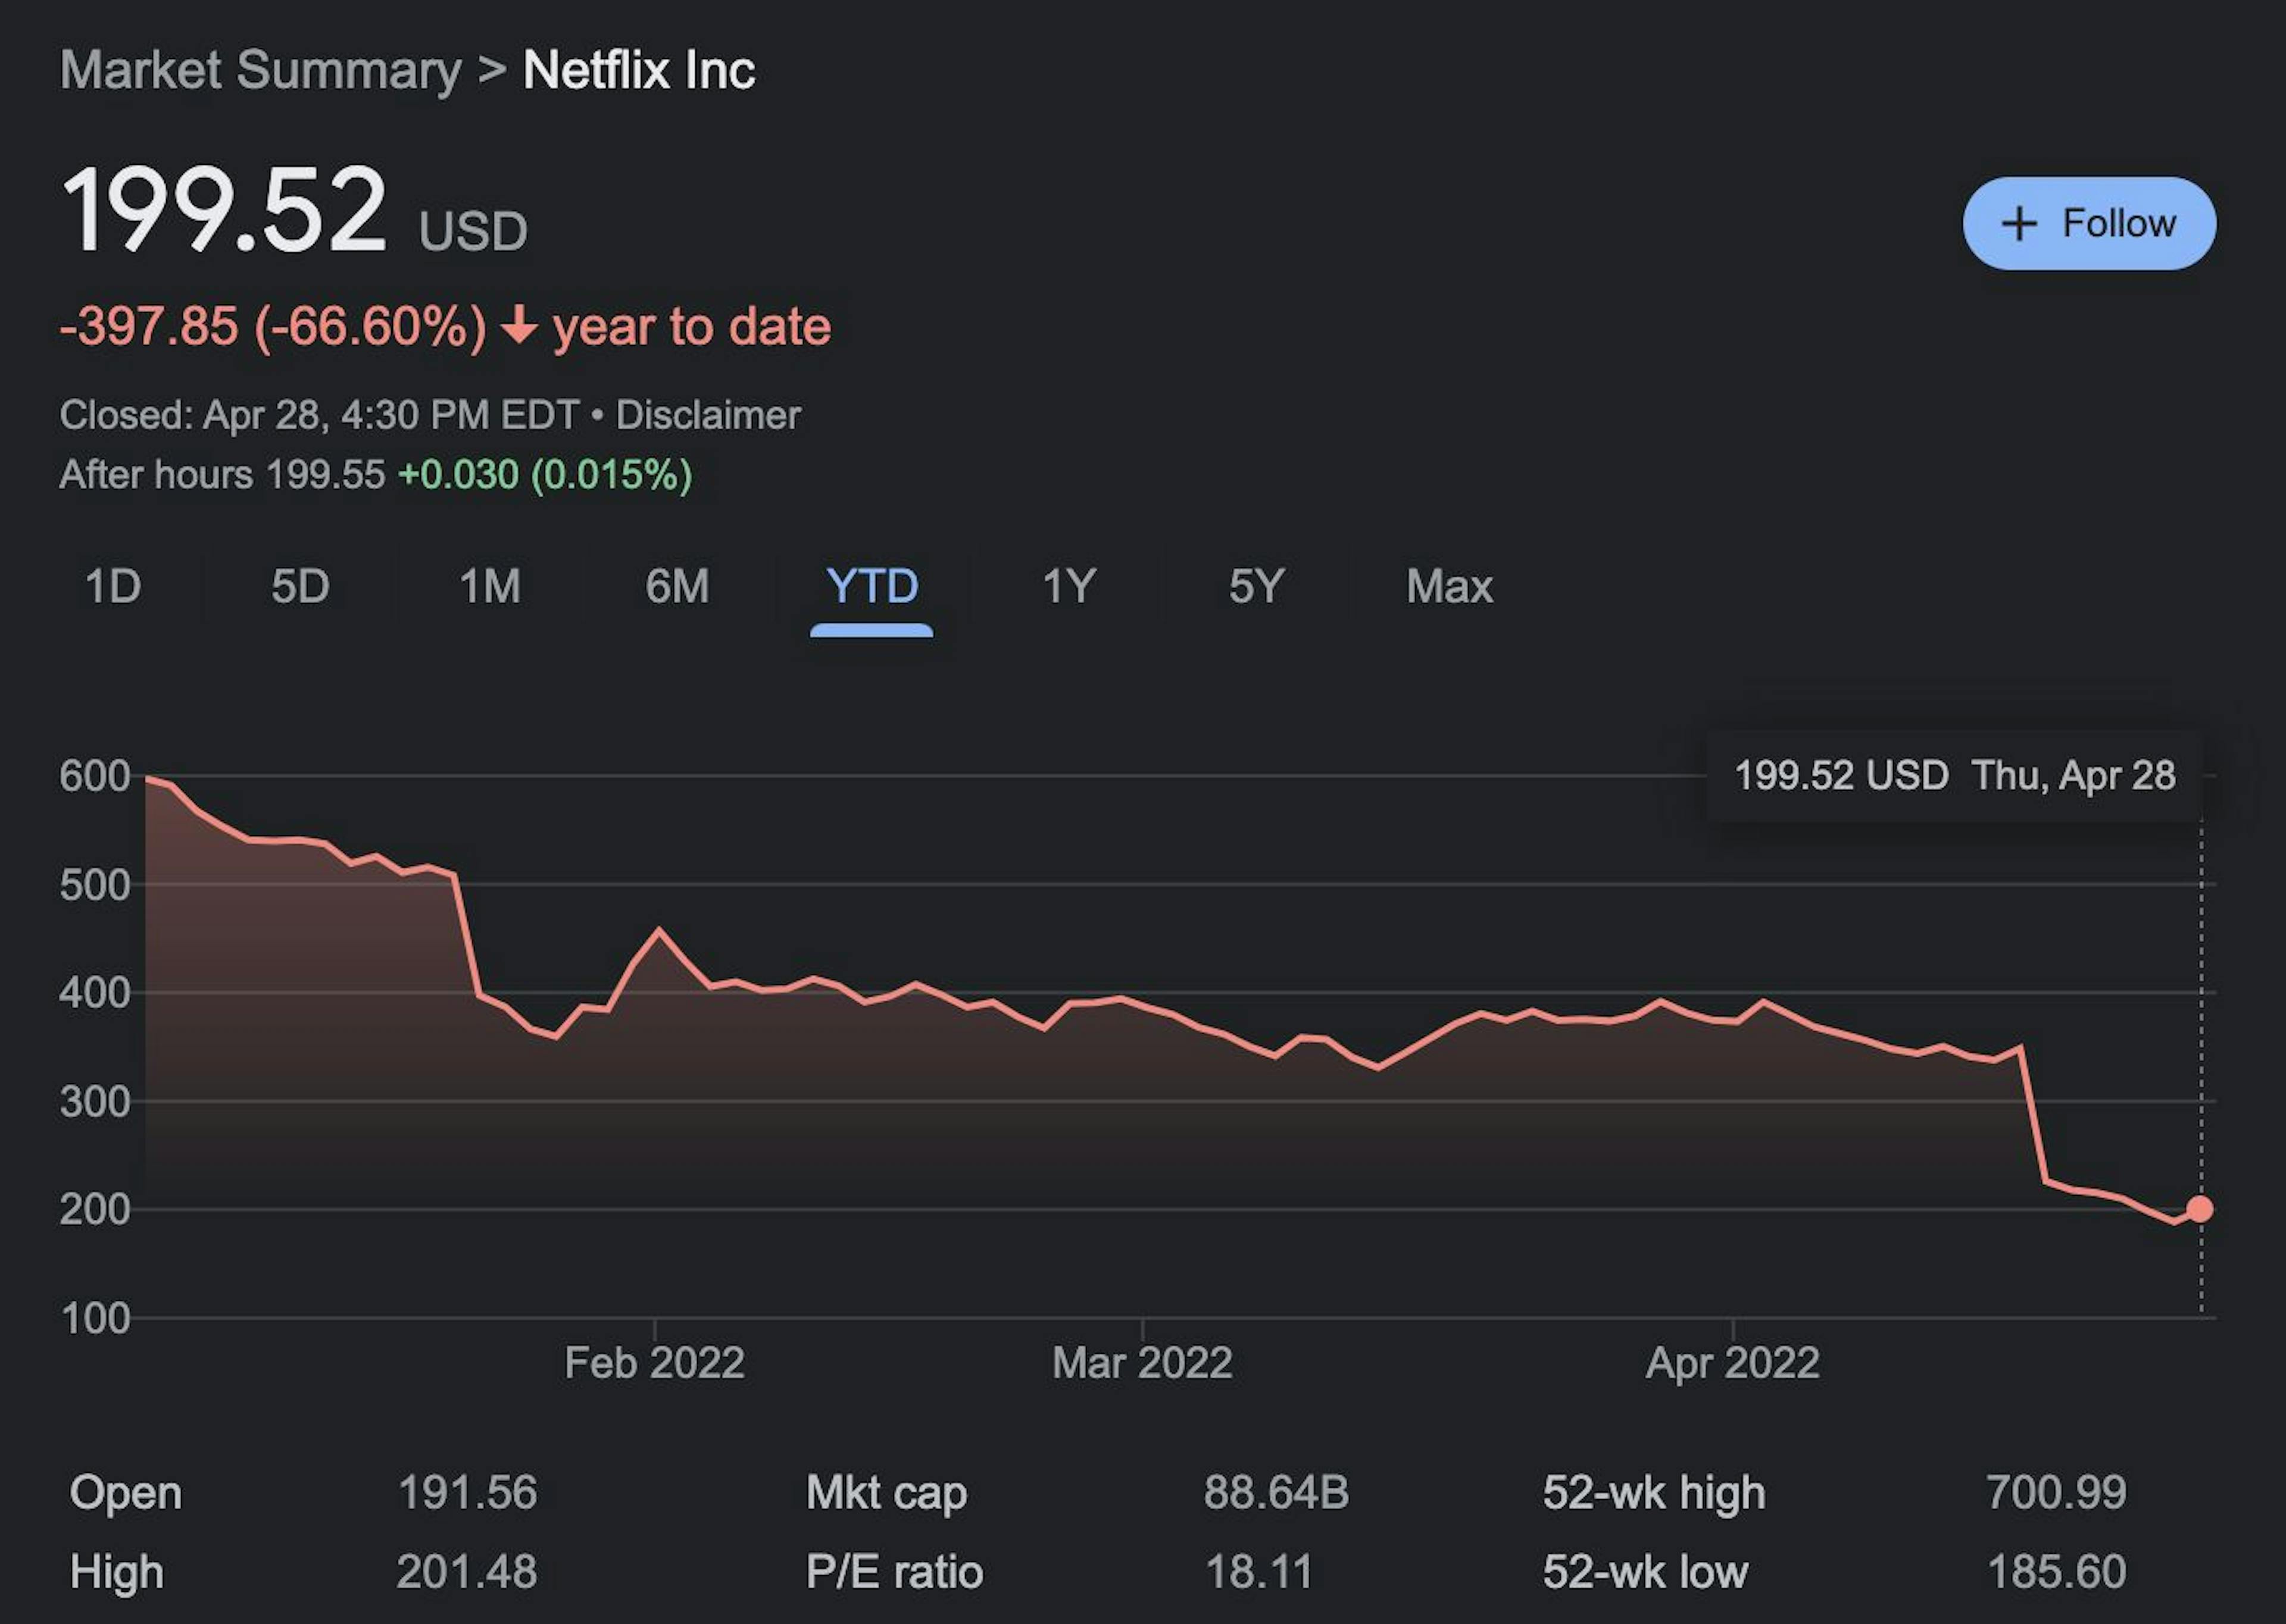Click the Apr 2022 axis label

click(1732, 1363)
